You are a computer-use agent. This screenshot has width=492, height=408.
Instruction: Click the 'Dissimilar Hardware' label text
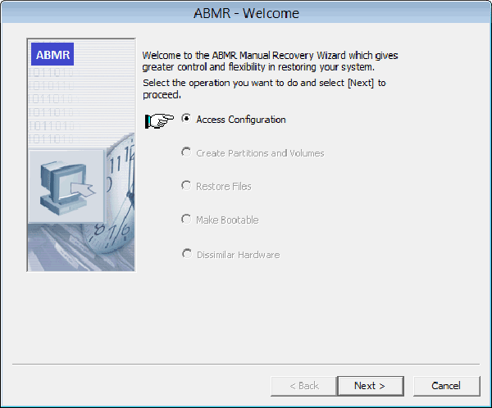pyautogui.click(x=238, y=255)
